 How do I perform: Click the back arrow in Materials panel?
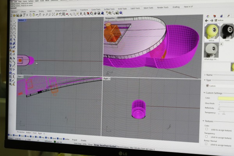click(x=207, y=20)
